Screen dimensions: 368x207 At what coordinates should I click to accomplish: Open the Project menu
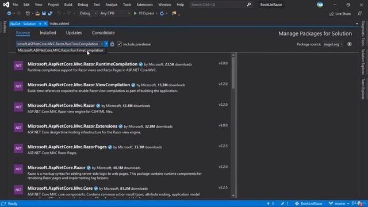click(x=53, y=5)
